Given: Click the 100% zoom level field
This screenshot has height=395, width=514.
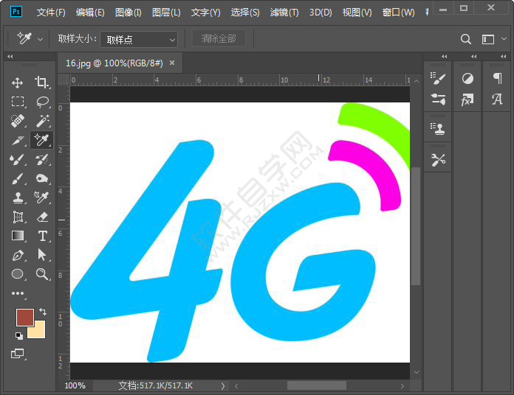Looking at the screenshot, I should point(75,386).
